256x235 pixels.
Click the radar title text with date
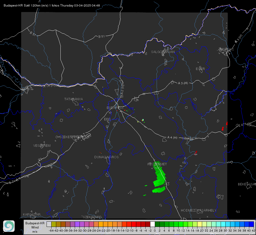[x=52, y=5]
